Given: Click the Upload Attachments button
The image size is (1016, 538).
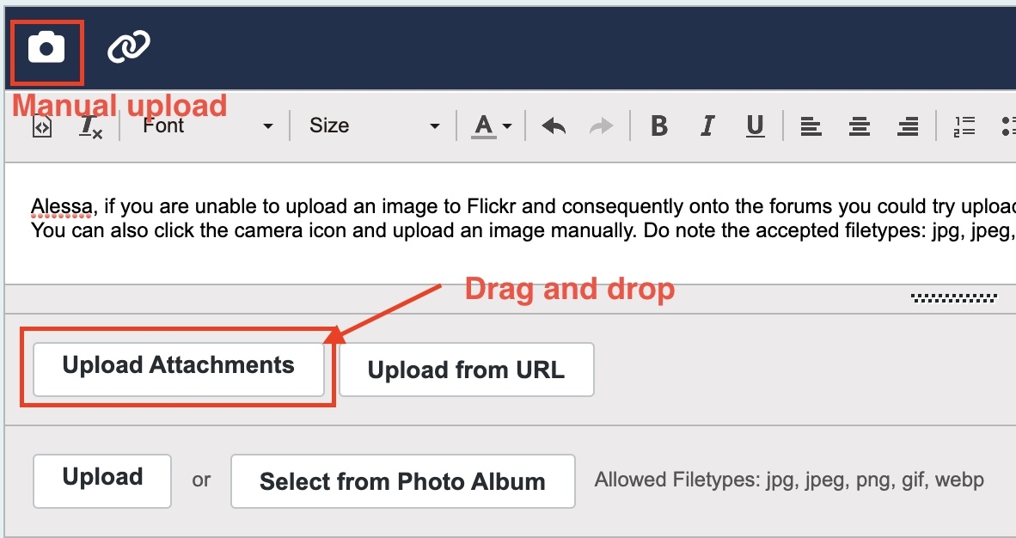Looking at the screenshot, I should point(178,366).
